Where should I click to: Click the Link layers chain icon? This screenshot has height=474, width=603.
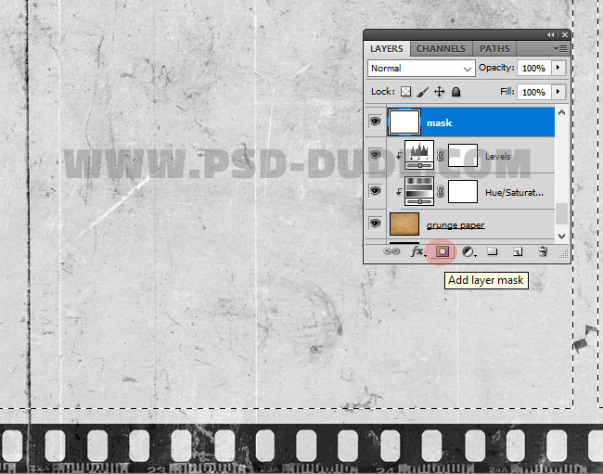391,251
